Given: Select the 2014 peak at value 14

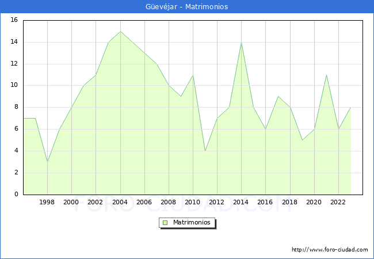Looking at the screenshot, I should coord(242,43).
